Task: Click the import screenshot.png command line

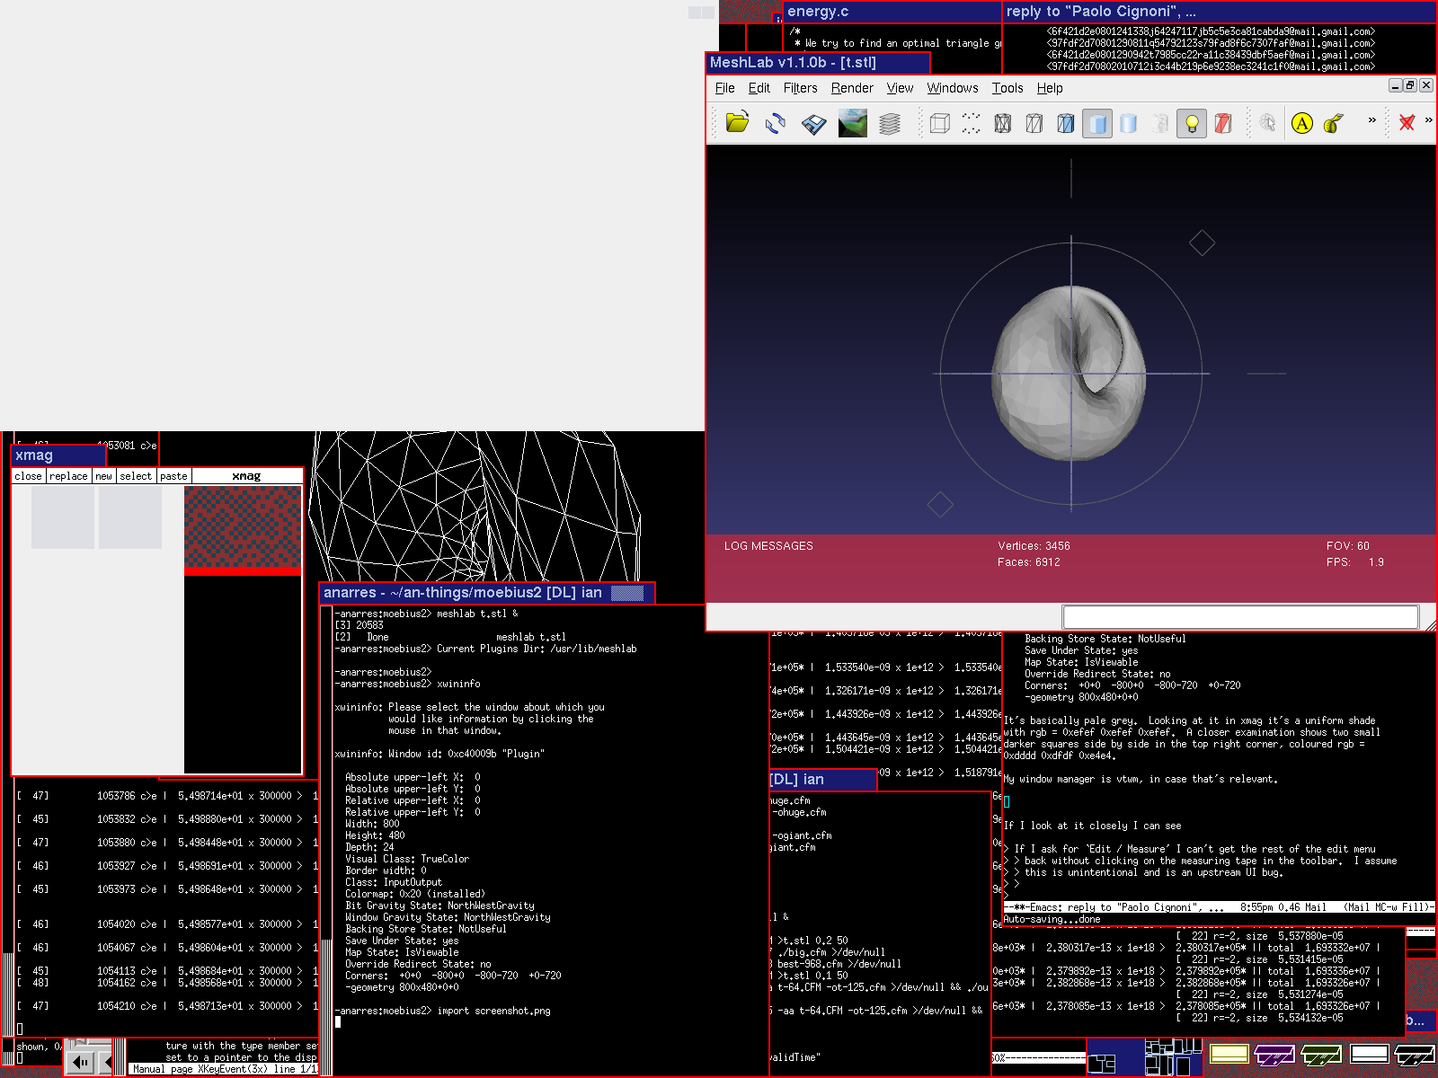Action: [x=443, y=1011]
